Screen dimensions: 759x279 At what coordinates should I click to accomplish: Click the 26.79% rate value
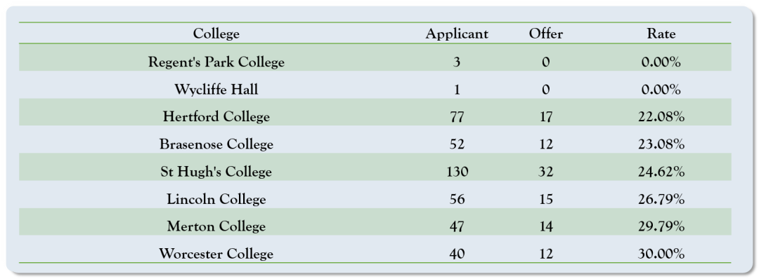click(x=661, y=199)
